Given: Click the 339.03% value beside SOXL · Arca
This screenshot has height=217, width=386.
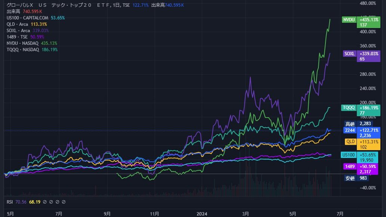Looking at the screenshot, I should pyautogui.click(x=41, y=31).
